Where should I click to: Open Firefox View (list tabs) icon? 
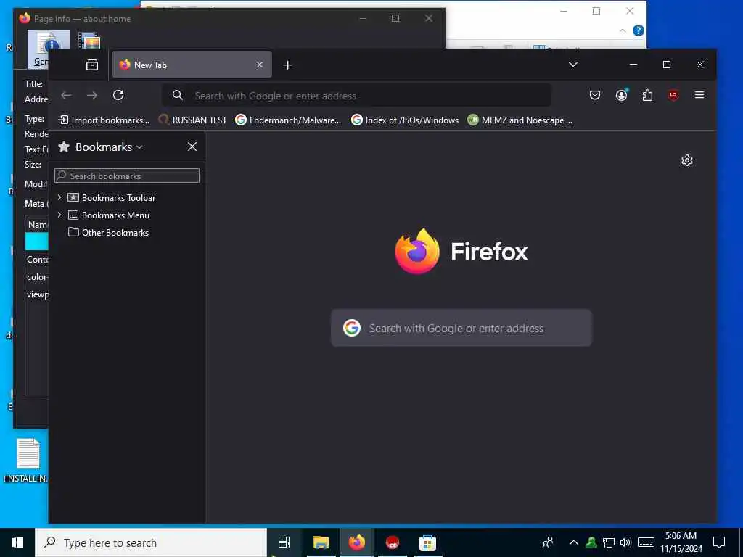pos(92,65)
